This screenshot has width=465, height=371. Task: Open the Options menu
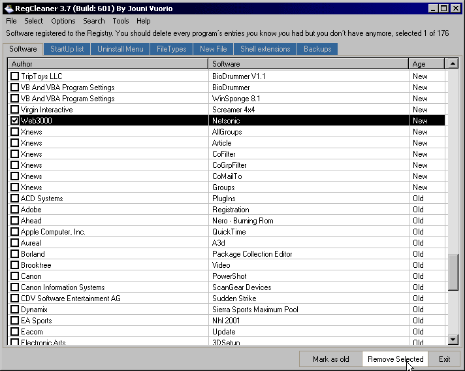(63, 21)
